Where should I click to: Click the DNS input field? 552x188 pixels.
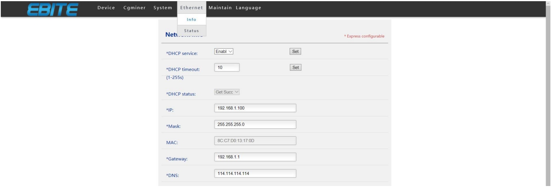coord(255,173)
